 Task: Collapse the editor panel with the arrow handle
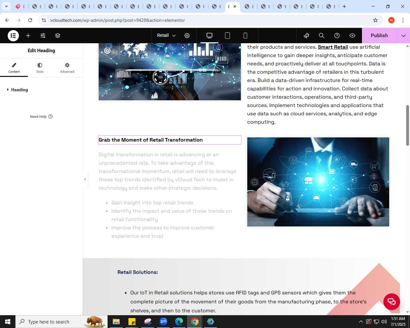click(85, 179)
